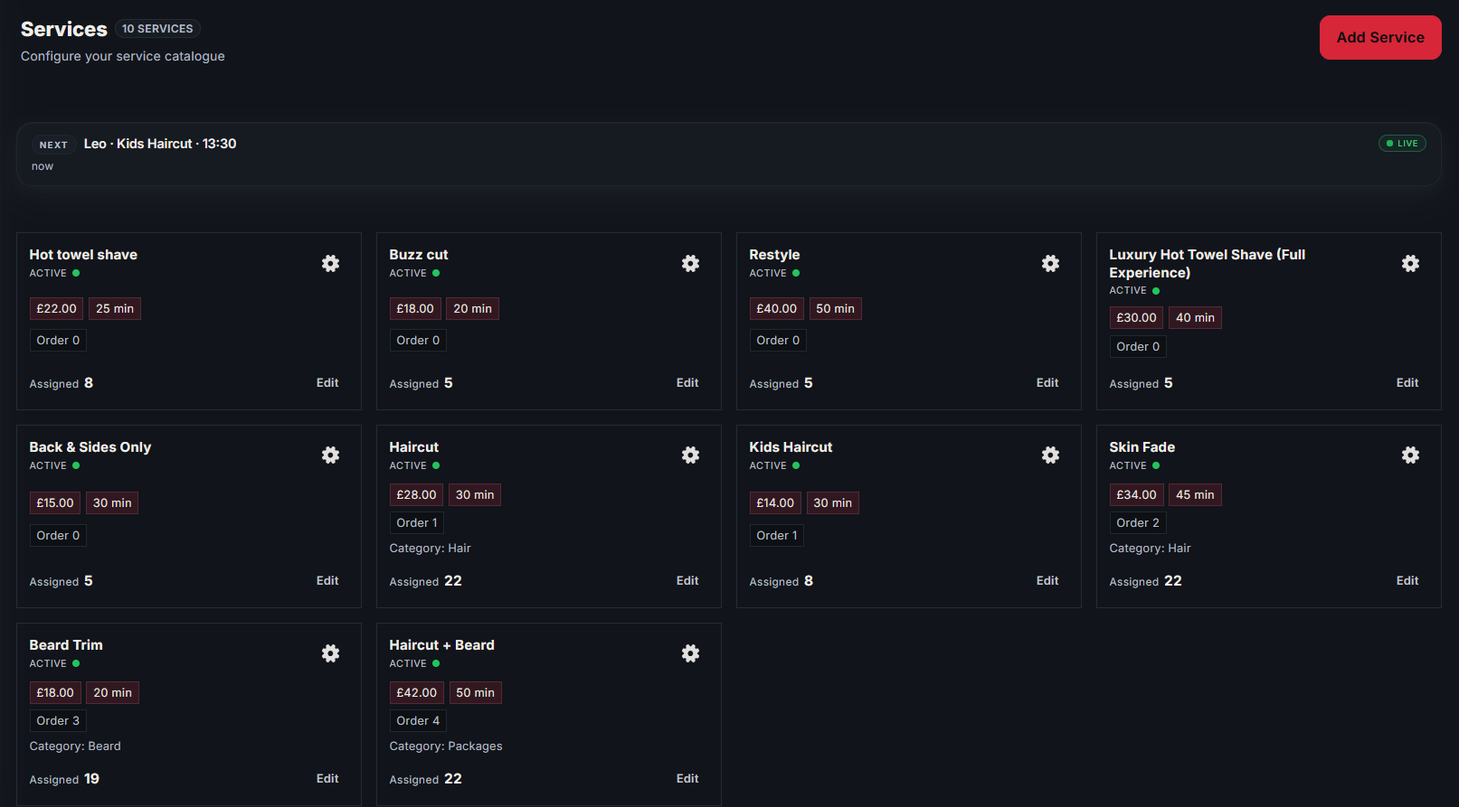This screenshot has height=807, width=1459.
Task: Click the Services page heading
Action: tap(64, 29)
